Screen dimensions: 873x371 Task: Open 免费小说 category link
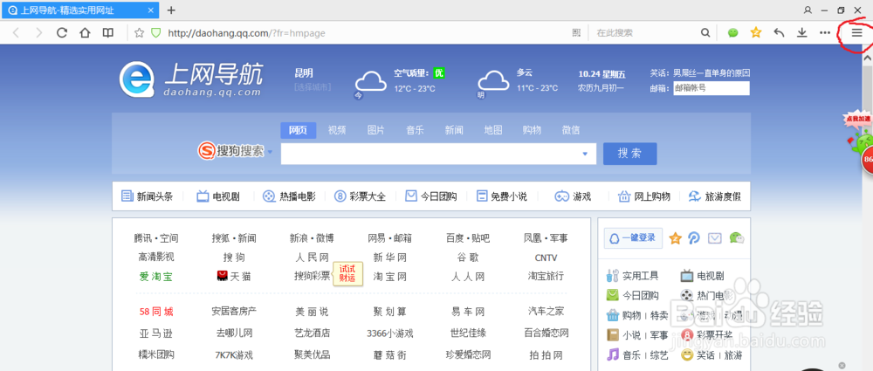(502, 196)
